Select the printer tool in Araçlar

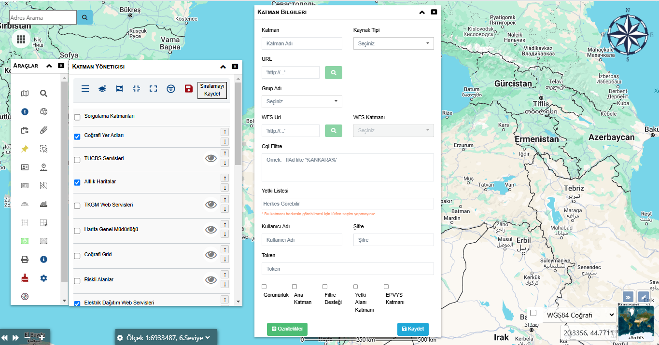[25, 260]
